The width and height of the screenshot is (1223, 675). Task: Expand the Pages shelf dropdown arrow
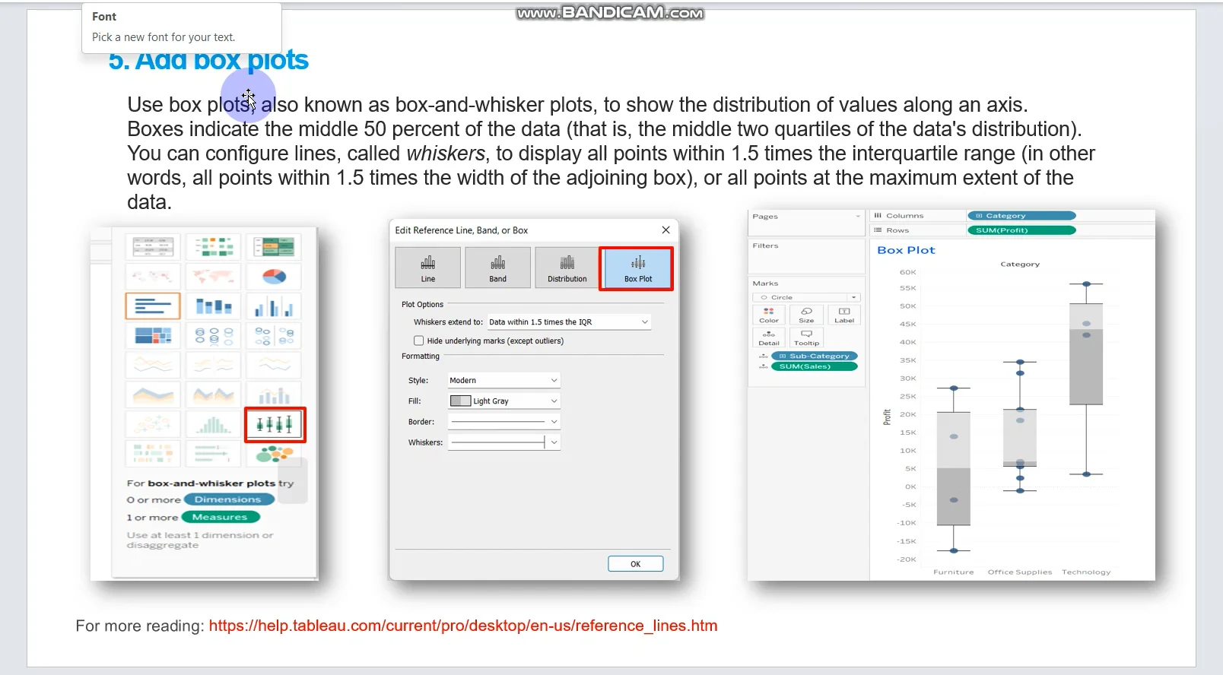(858, 217)
